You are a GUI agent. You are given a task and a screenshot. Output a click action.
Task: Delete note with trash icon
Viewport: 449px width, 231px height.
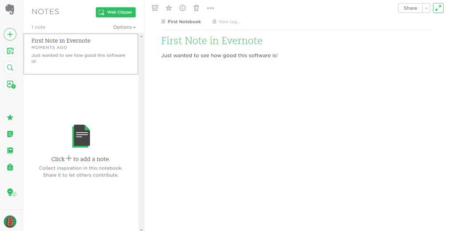click(196, 8)
